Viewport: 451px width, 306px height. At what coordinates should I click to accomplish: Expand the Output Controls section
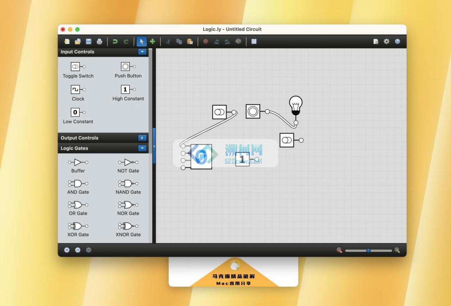pos(142,138)
